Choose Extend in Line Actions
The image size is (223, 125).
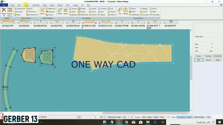pos(111,11)
